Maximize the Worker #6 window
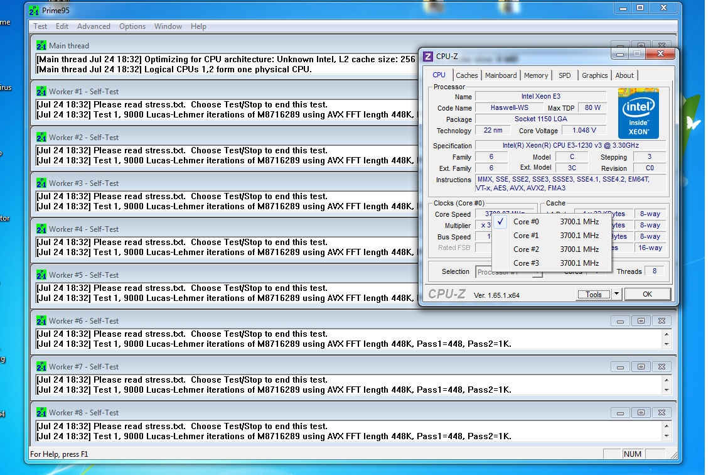Viewport: 723px width, 475px height. [641, 321]
